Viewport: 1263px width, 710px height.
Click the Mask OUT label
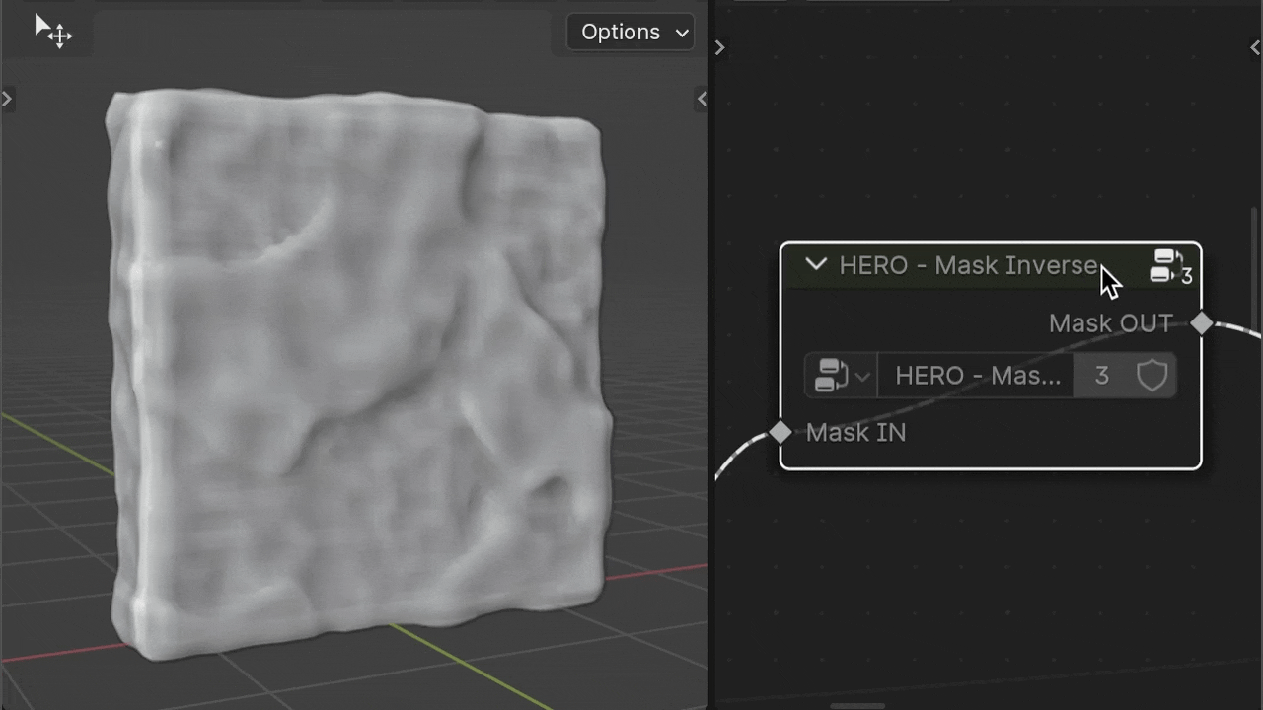(1110, 323)
